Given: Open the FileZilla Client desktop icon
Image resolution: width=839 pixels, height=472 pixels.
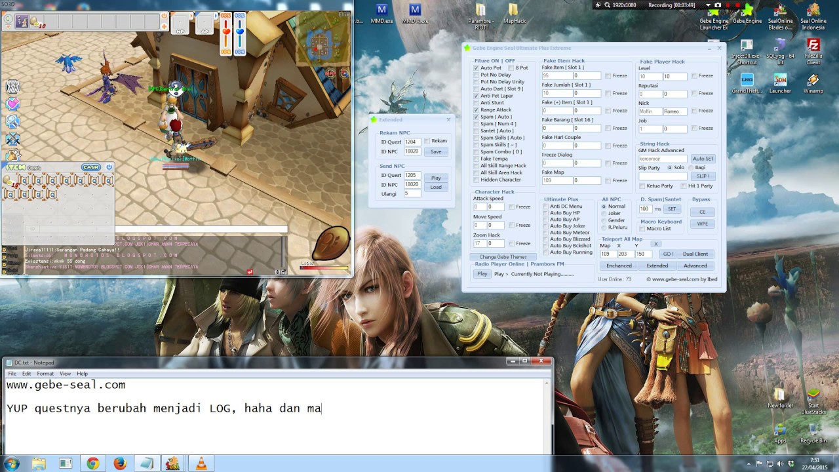Looking at the screenshot, I should pos(813,52).
